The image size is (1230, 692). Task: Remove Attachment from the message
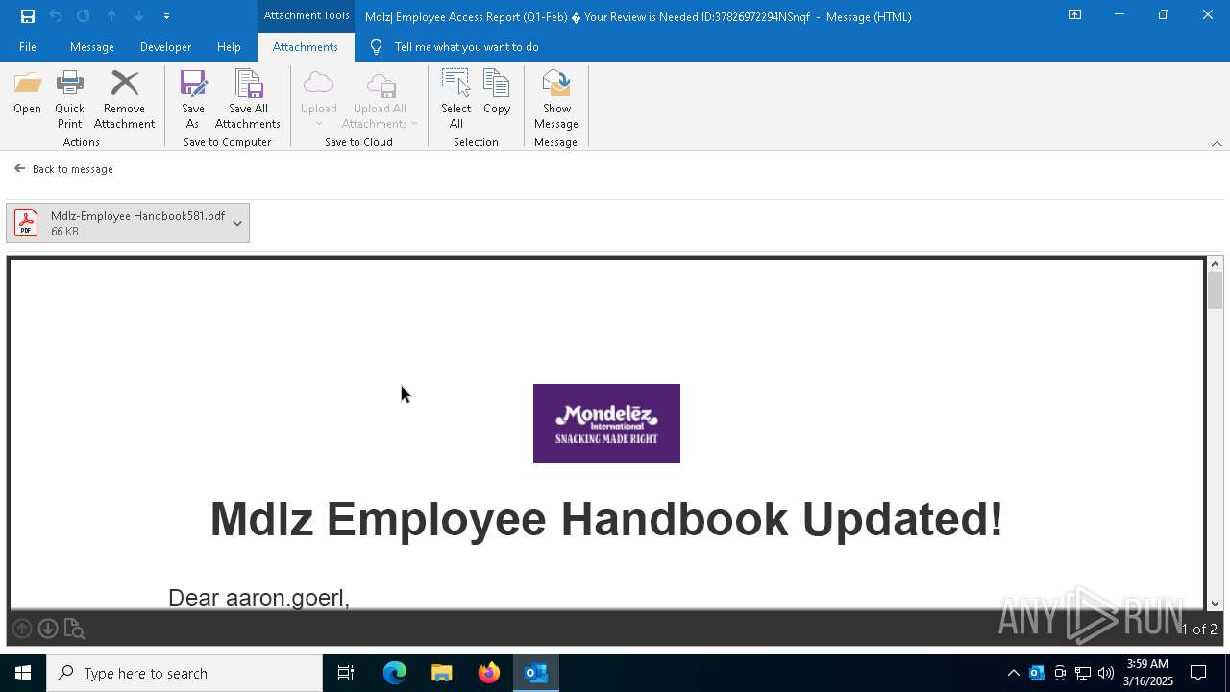click(x=124, y=100)
